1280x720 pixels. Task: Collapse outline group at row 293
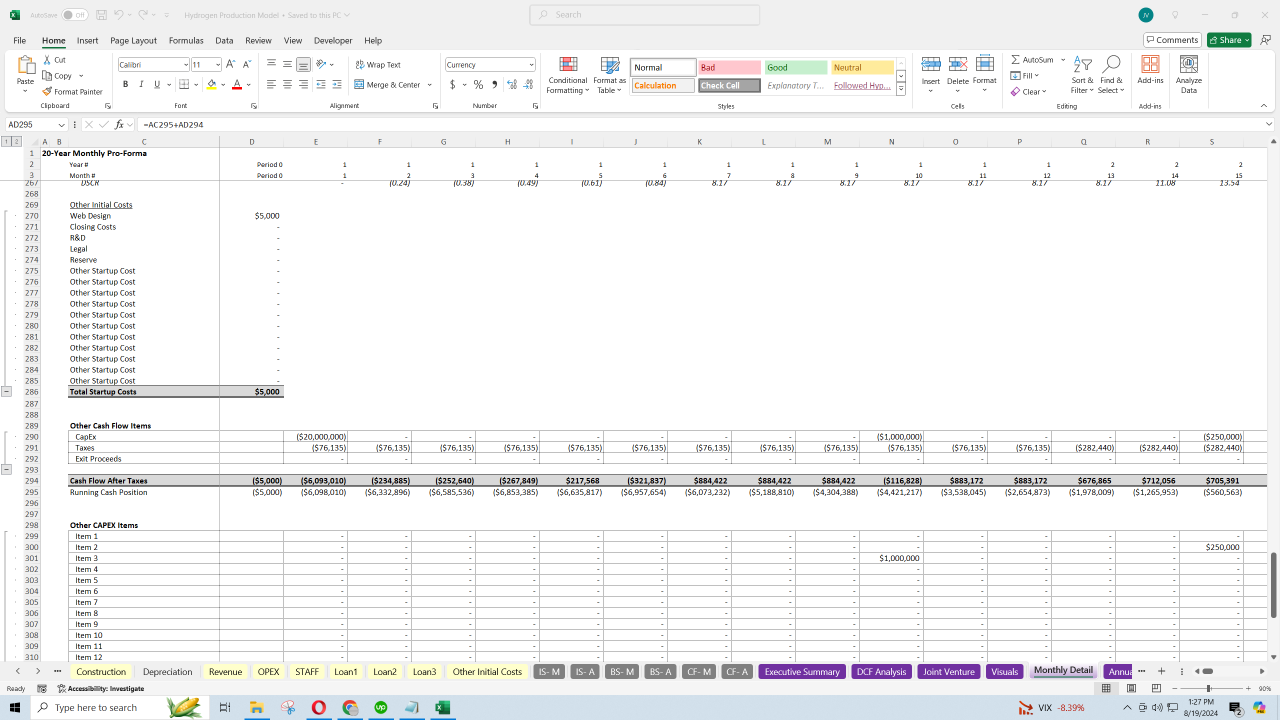pos(6,469)
